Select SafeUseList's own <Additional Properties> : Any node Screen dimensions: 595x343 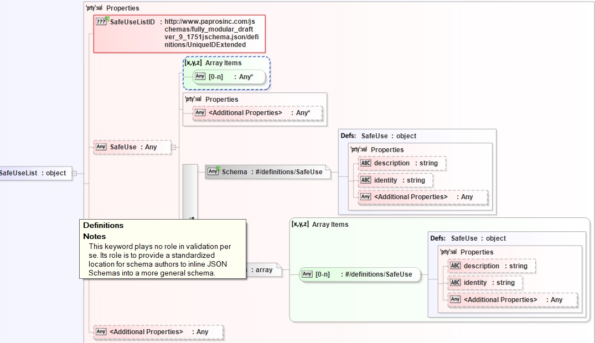[x=159, y=332]
